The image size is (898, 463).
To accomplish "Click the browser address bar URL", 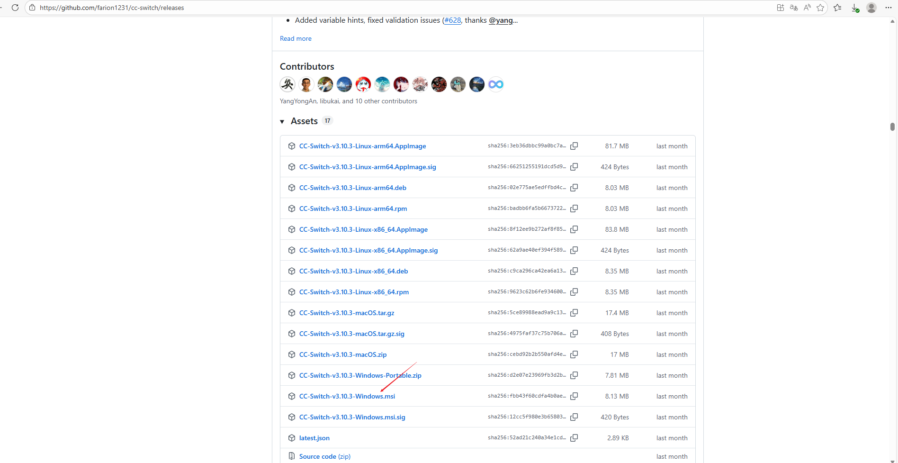I will pos(112,8).
